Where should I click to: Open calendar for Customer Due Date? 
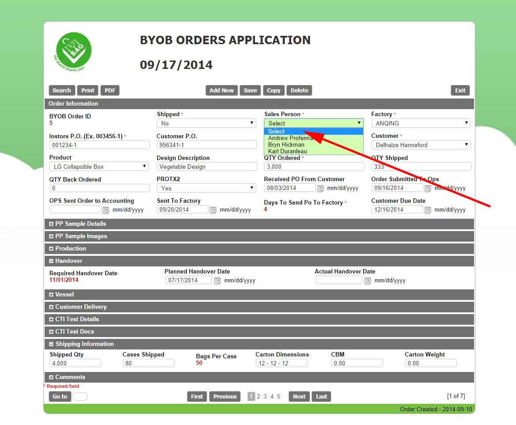pos(428,210)
